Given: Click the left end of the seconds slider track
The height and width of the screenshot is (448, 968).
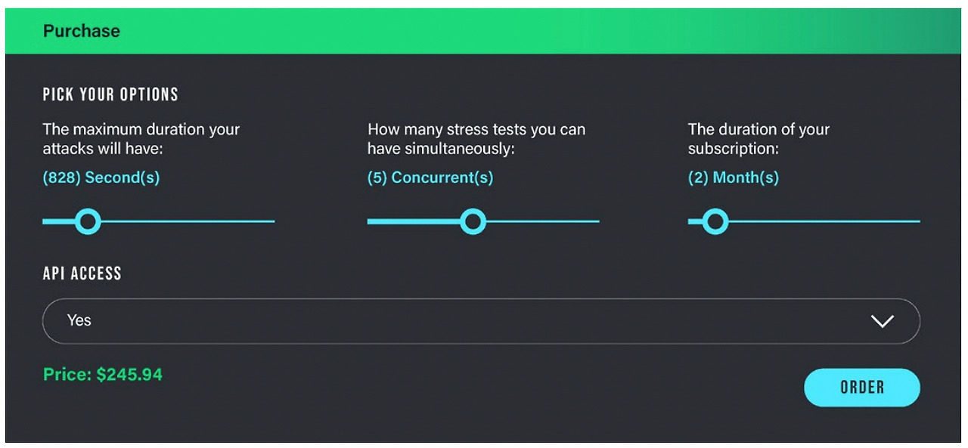Looking at the screenshot, I should click(x=44, y=221).
